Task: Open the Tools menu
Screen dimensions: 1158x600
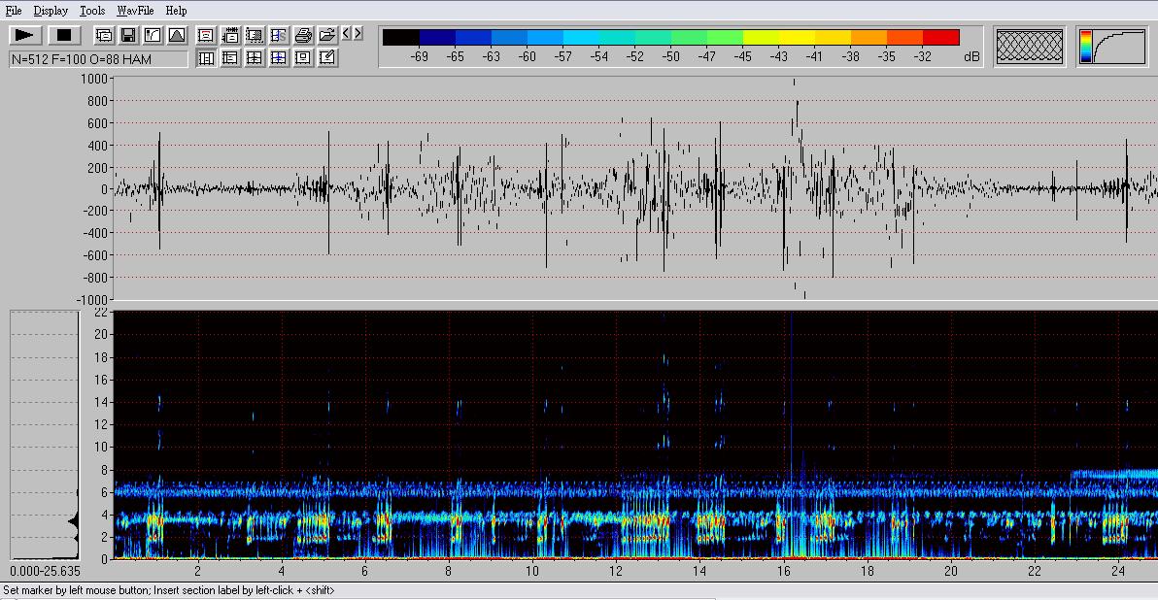Action: click(x=92, y=11)
